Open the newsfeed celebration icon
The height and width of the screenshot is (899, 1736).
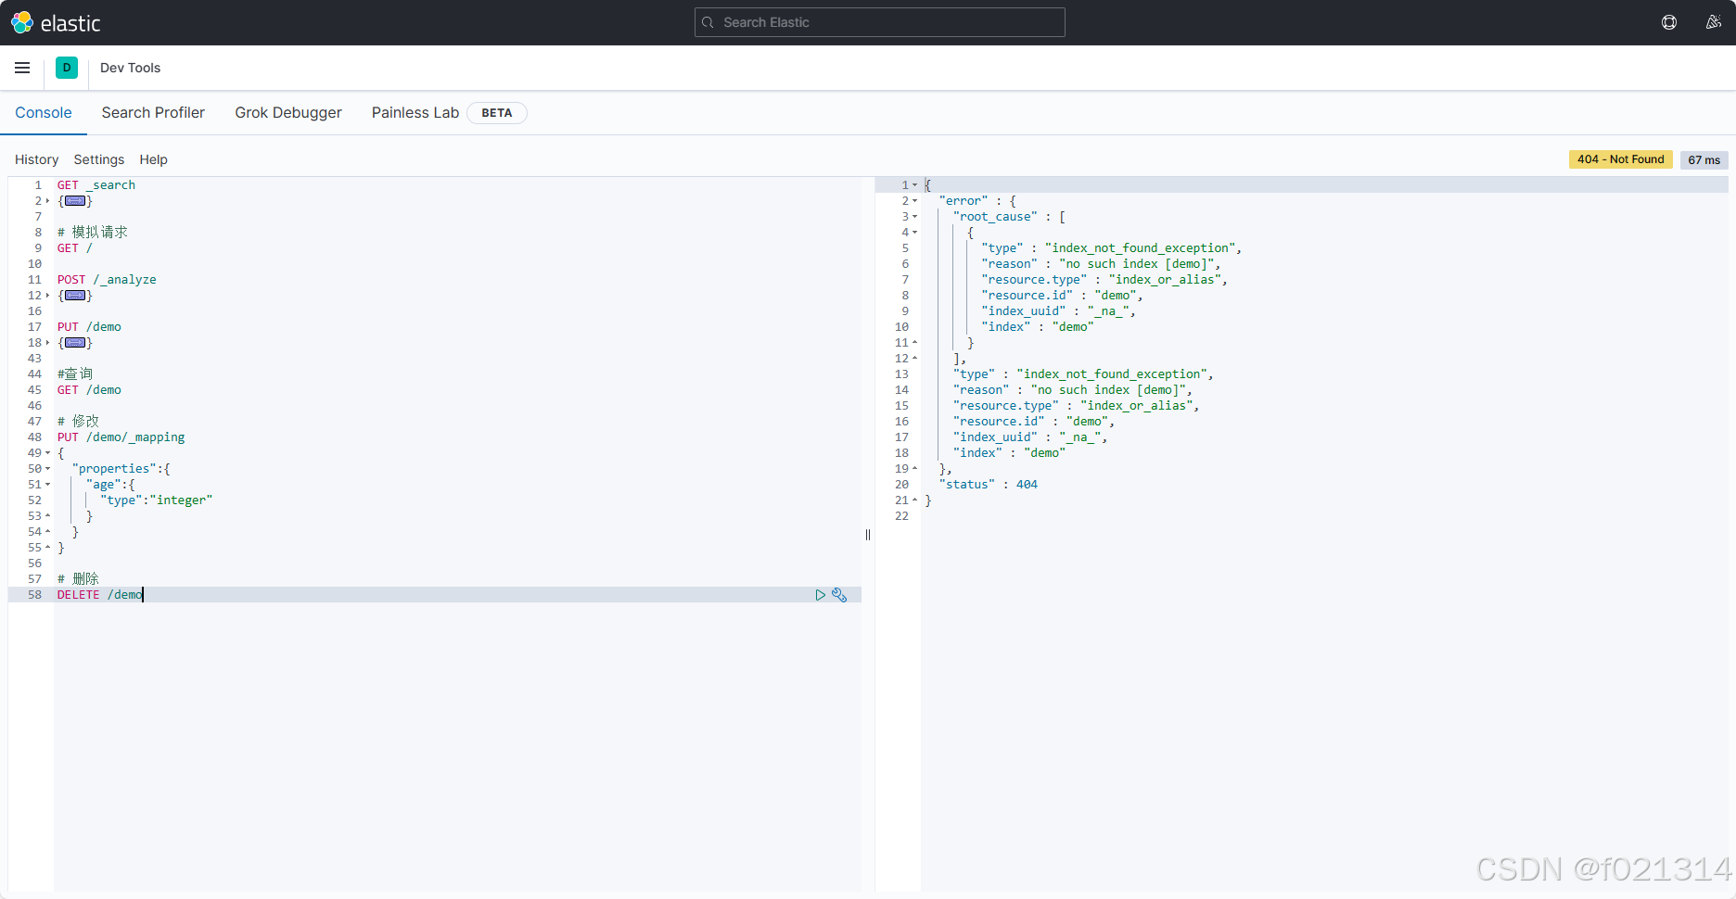coord(1714,22)
